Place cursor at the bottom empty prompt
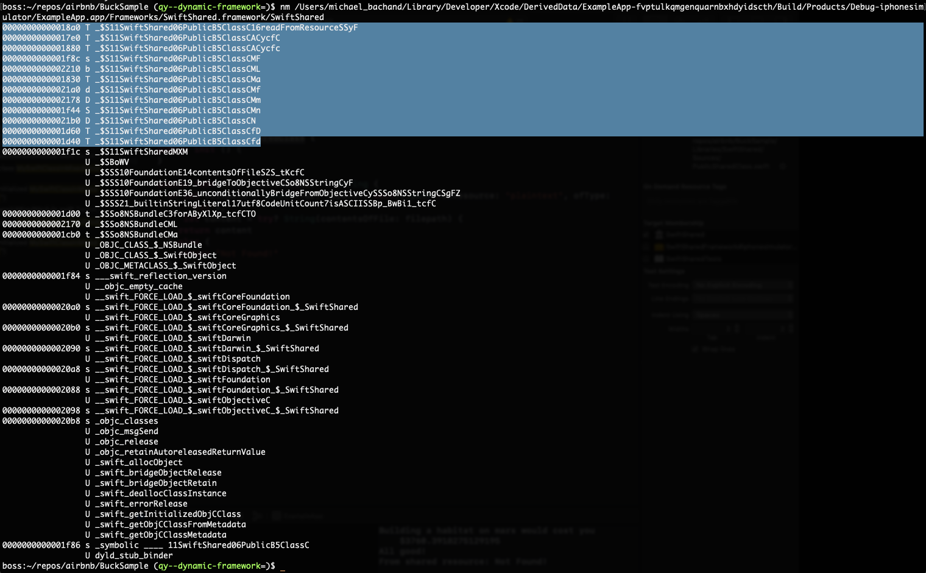The height and width of the screenshot is (573, 926). [283, 566]
